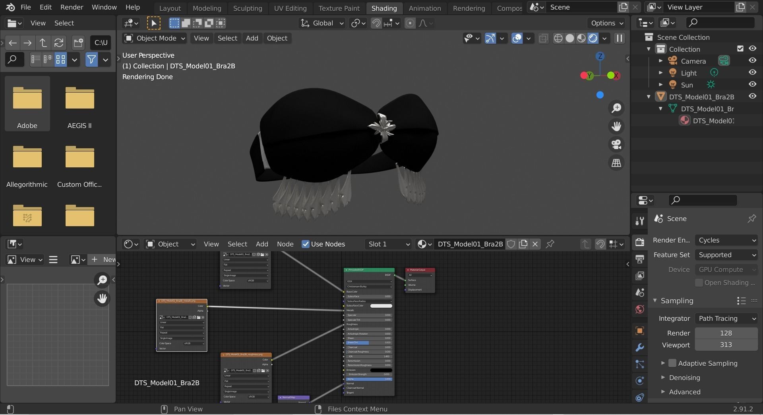This screenshot has width=763, height=415.
Task: Open Modifier properties wrench icon
Action: [639, 347]
